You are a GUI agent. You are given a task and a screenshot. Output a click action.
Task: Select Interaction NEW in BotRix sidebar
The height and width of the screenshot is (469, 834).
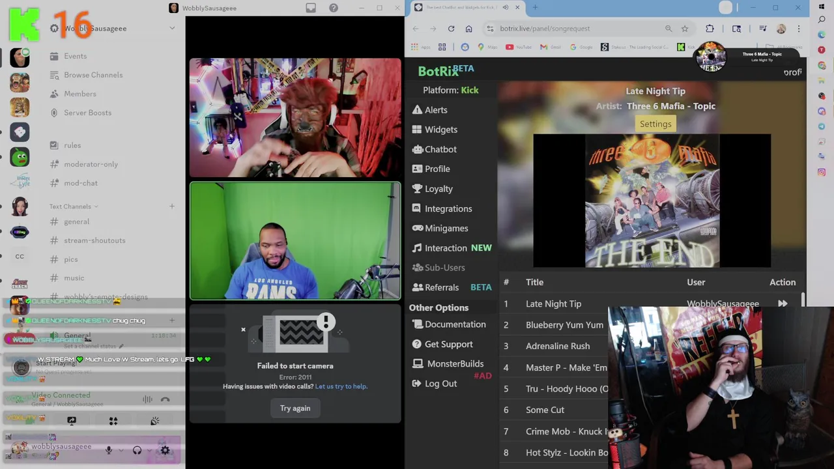(x=452, y=248)
